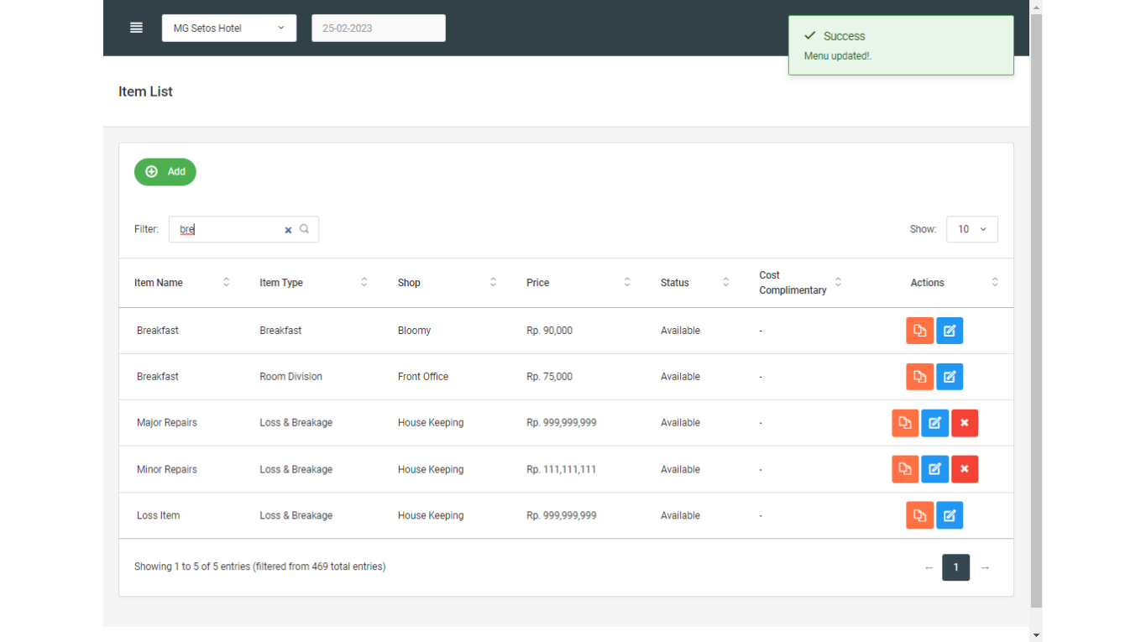Screen dimensions: 1146x642
Task: Edit the Major Repairs item
Action: point(935,423)
